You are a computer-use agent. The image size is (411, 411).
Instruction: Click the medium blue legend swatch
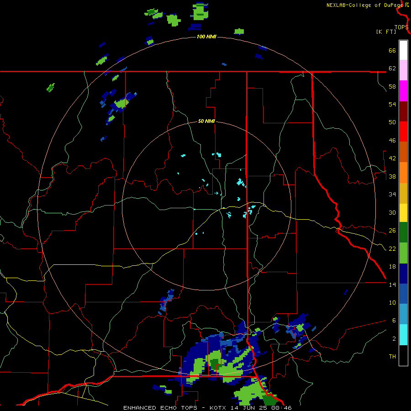403,294
